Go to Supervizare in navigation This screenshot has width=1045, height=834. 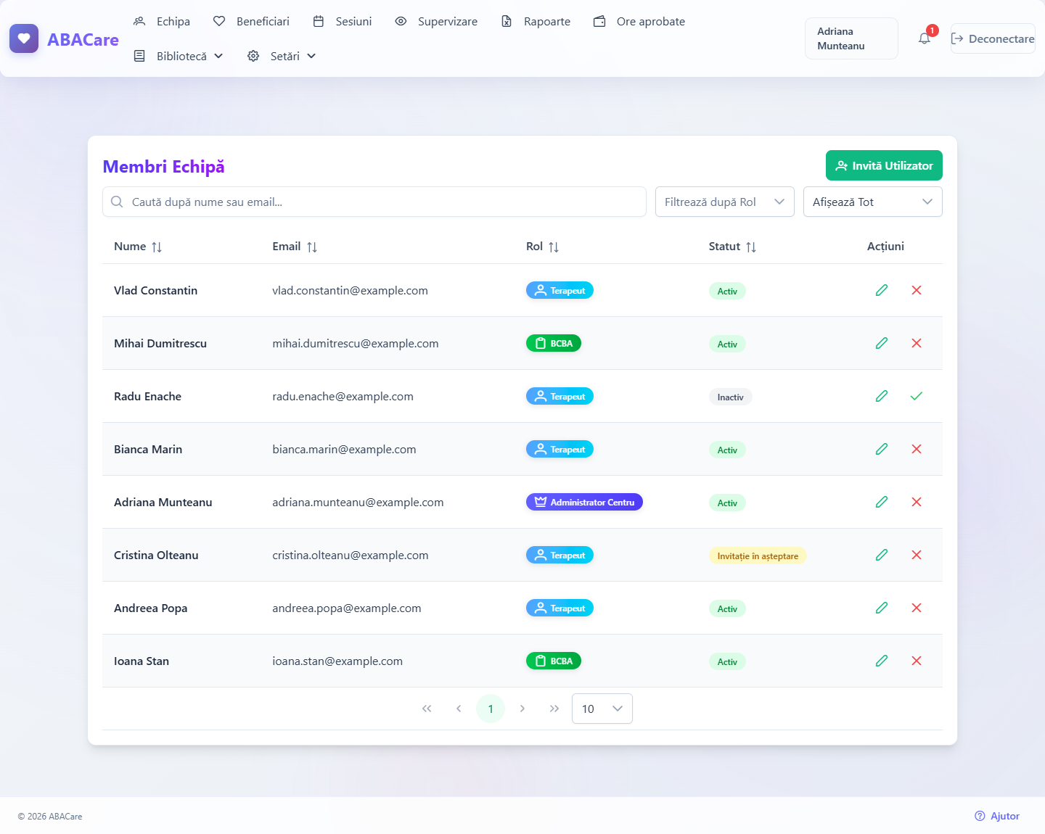pos(436,21)
